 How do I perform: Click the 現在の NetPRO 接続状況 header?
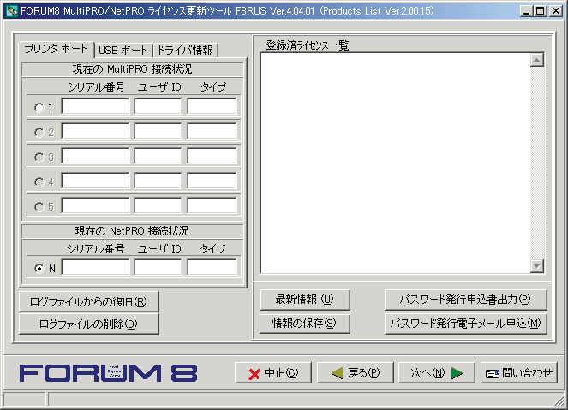132,231
